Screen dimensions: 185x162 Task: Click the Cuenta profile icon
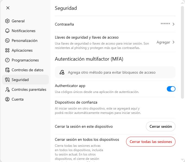pos(7,99)
